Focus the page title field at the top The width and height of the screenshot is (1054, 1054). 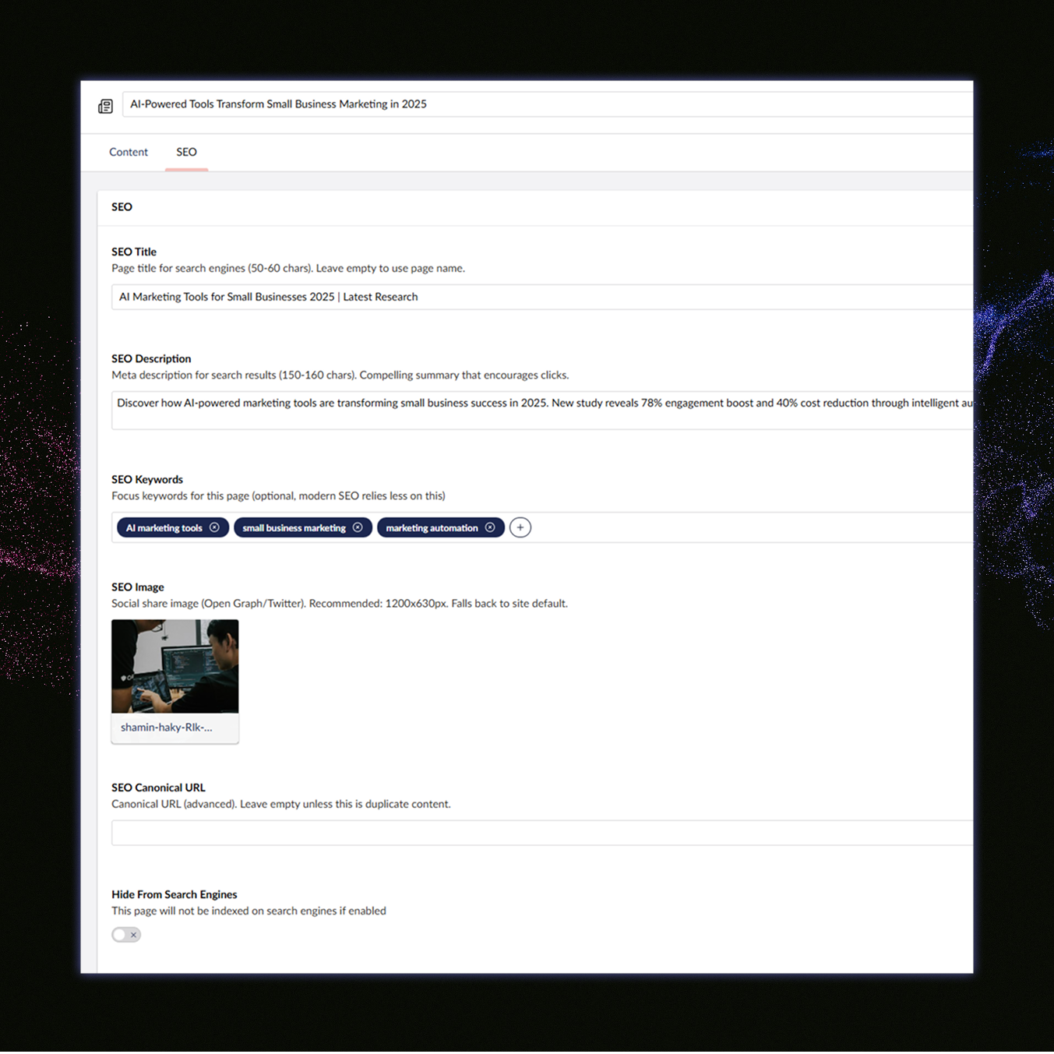coord(467,104)
